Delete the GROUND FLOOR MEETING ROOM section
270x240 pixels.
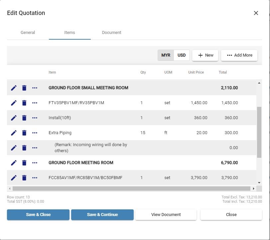pos(24,163)
